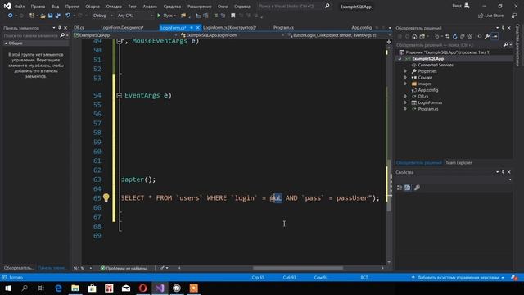
Task: Select App.config in Solution Explorer
Action: click(x=427, y=90)
